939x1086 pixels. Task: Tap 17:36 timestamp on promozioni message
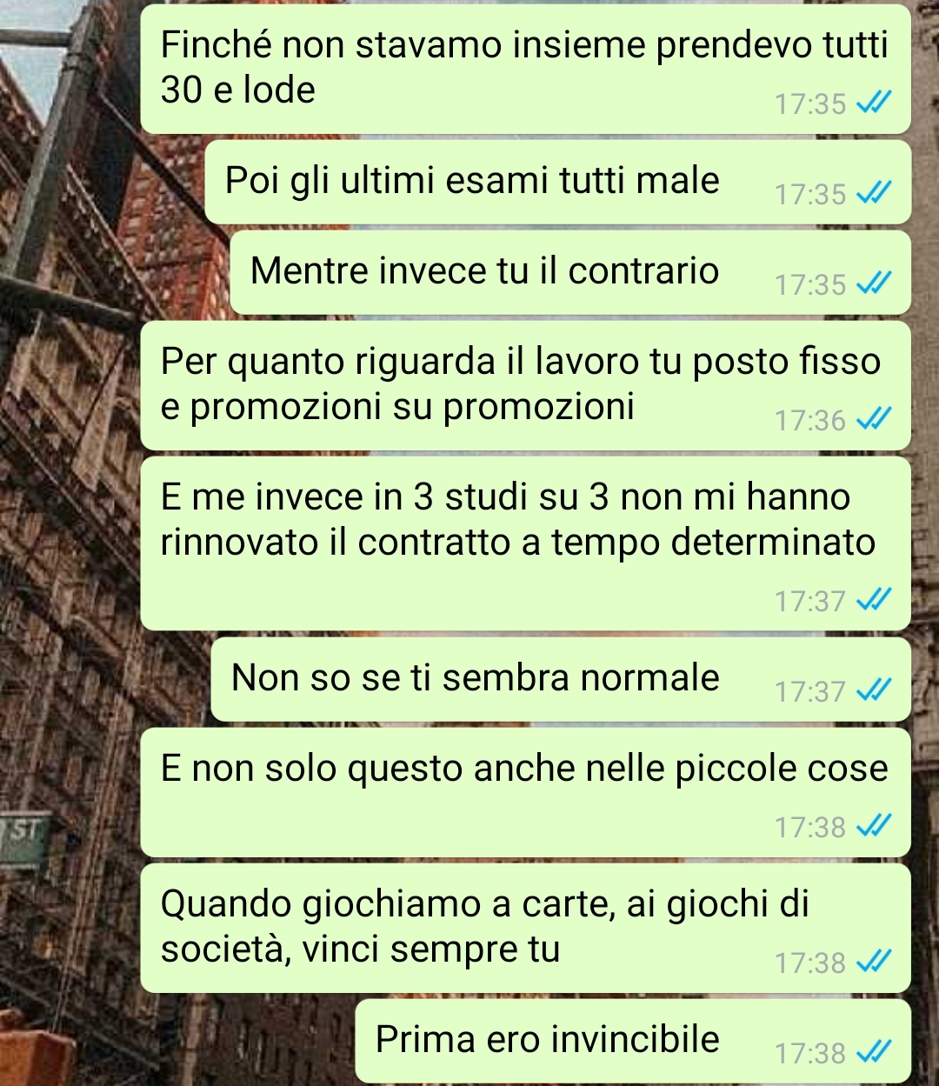[x=810, y=421]
